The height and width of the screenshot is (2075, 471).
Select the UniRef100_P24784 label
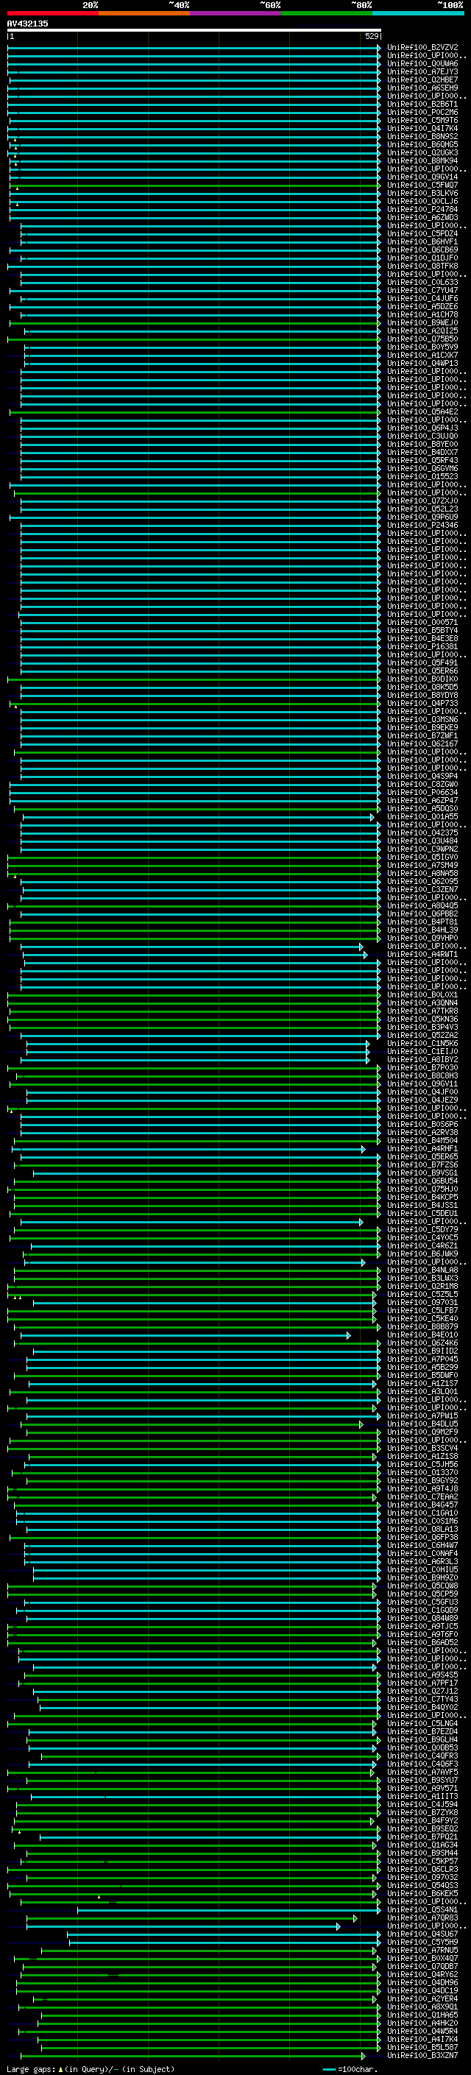(x=422, y=210)
